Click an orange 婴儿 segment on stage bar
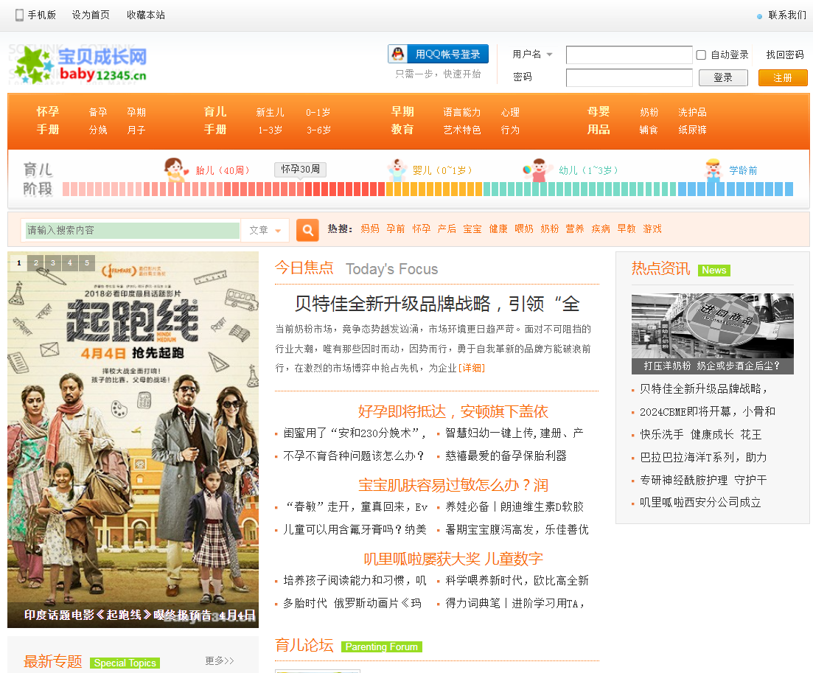 click(434, 189)
